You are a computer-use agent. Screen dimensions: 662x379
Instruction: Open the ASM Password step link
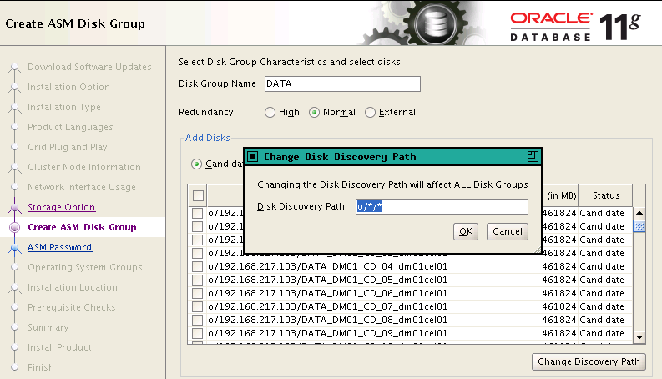point(59,247)
